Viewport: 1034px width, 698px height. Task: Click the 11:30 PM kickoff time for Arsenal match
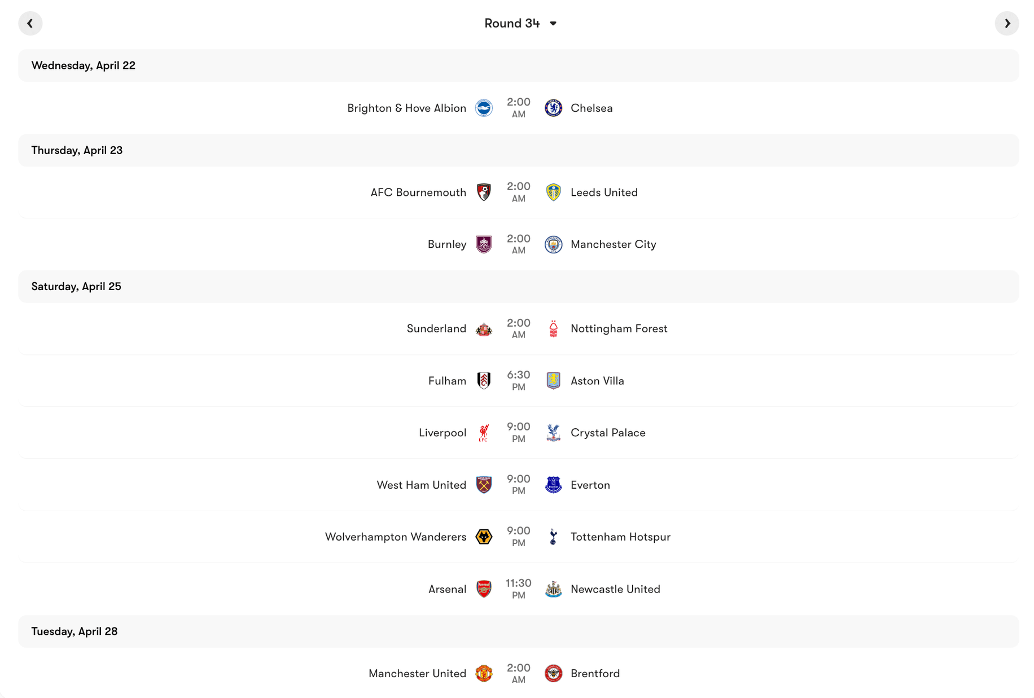[x=518, y=589]
